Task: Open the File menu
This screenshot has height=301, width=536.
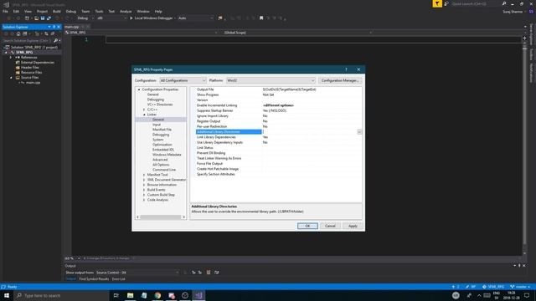Action: coord(5,11)
